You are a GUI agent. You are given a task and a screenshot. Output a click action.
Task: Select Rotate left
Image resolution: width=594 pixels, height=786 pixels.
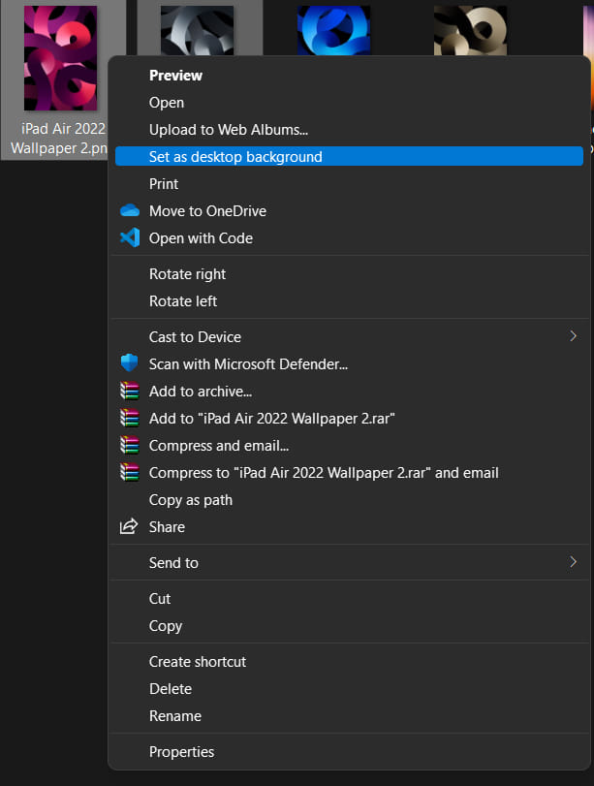pyautogui.click(x=349, y=301)
